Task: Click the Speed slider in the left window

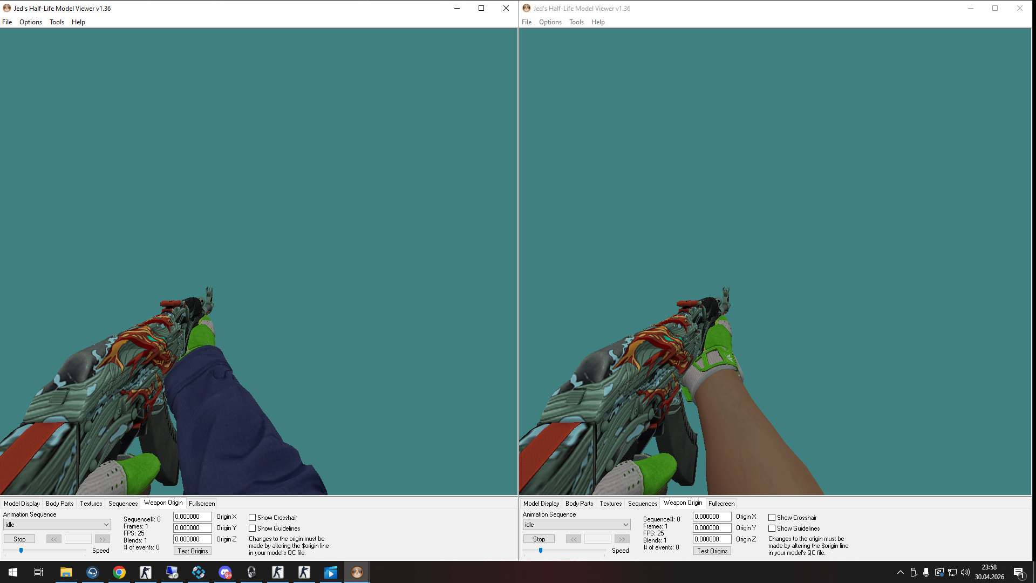Action: tap(45, 551)
